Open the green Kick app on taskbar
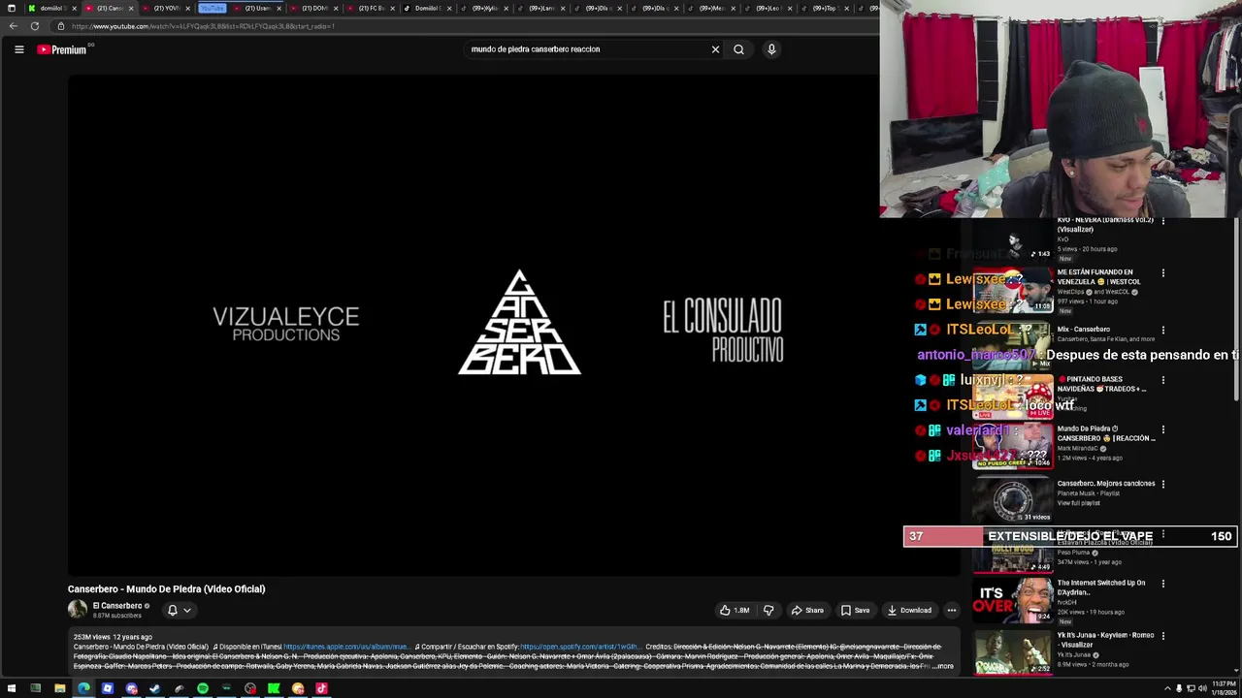The image size is (1242, 698). click(x=275, y=689)
